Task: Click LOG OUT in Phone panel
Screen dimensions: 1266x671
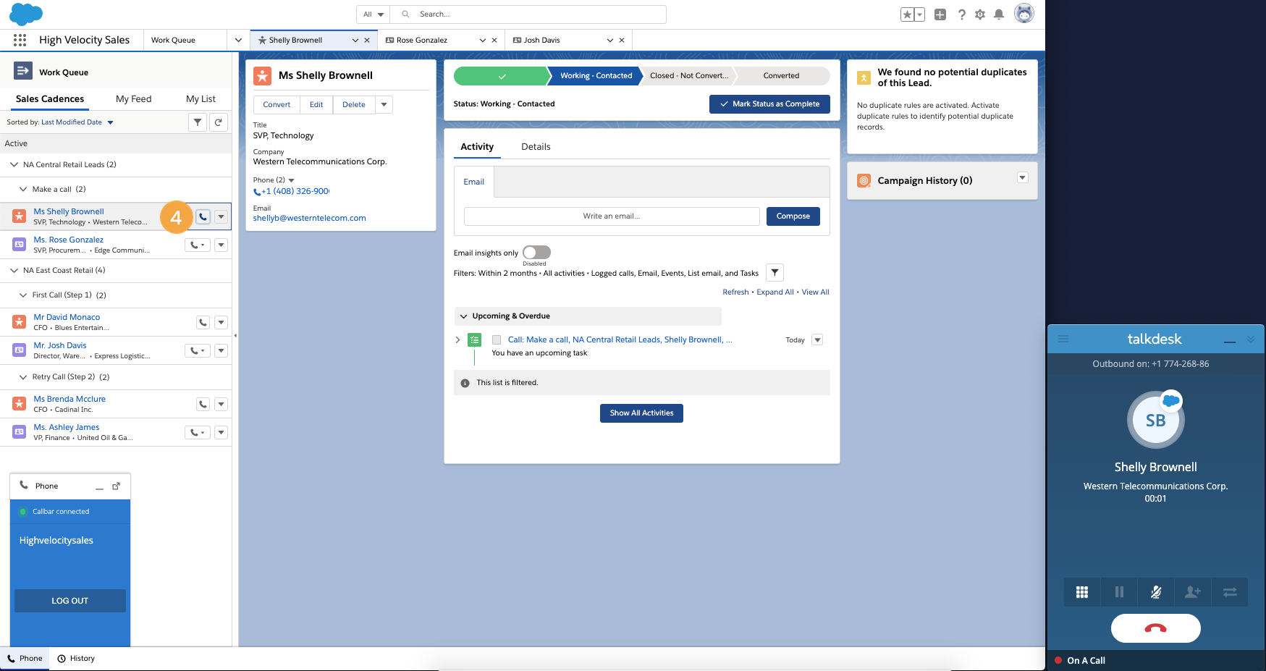Action: [x=70, y=601]
